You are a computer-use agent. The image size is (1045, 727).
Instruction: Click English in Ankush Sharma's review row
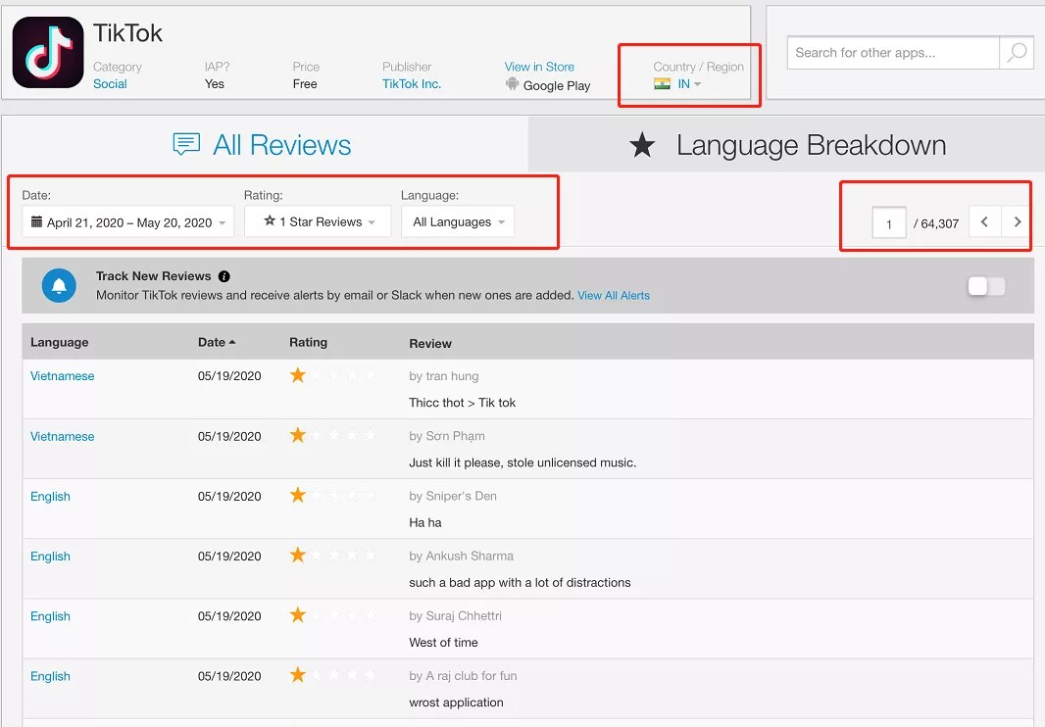pyautogui.click(x=50, y=557)
